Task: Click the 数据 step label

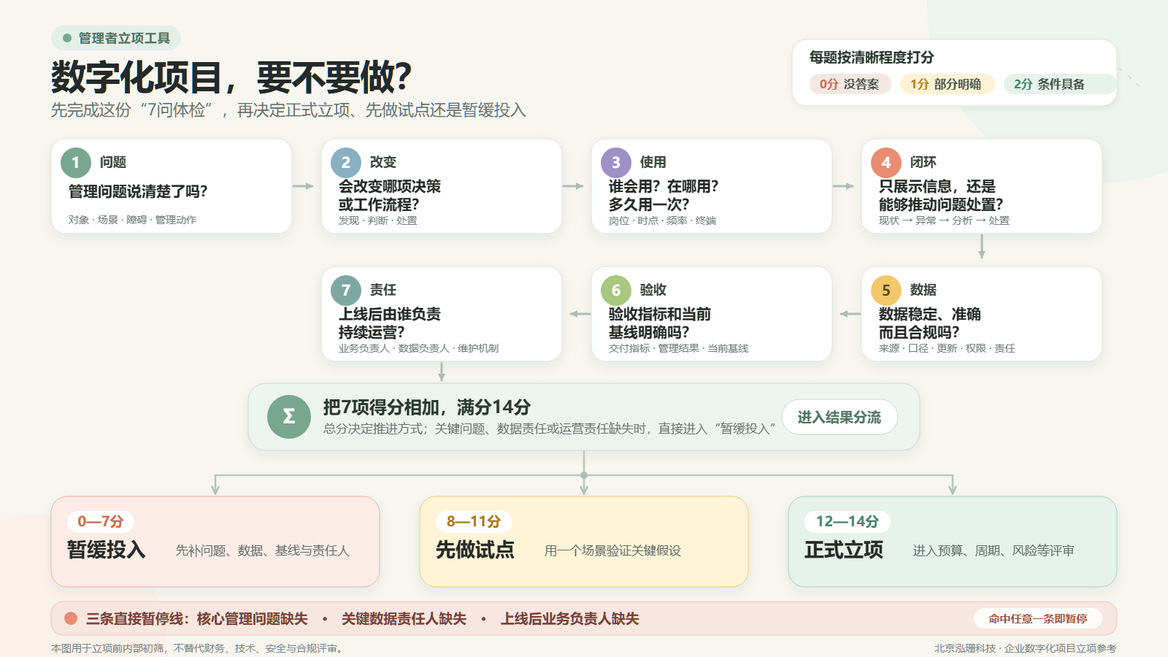Action: click(923, 290)
